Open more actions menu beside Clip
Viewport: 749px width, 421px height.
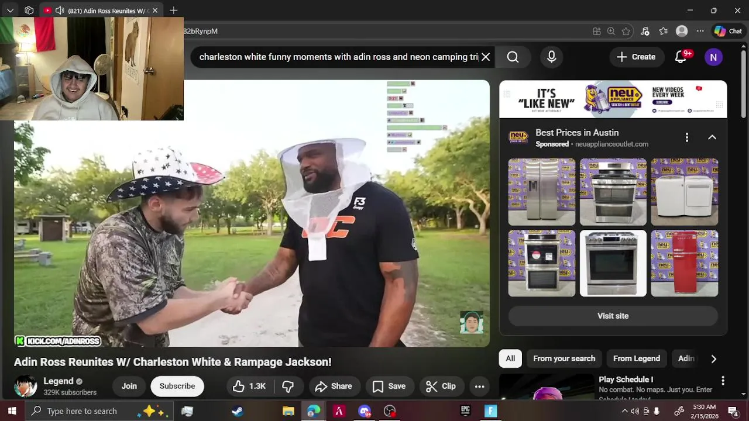pos(479,386)
